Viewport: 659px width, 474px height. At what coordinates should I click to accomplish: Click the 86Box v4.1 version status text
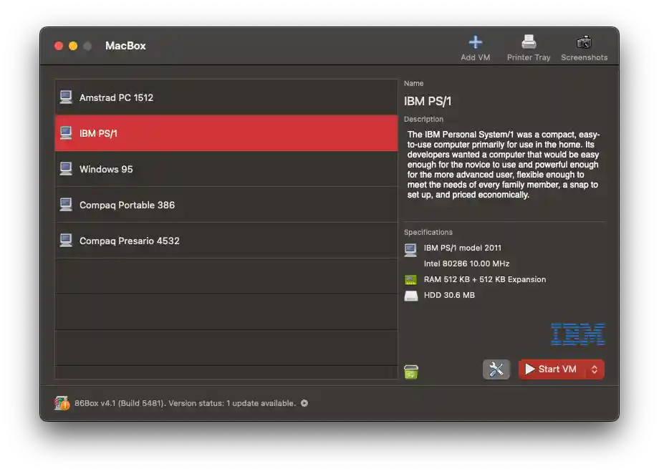tap(185, 403)
